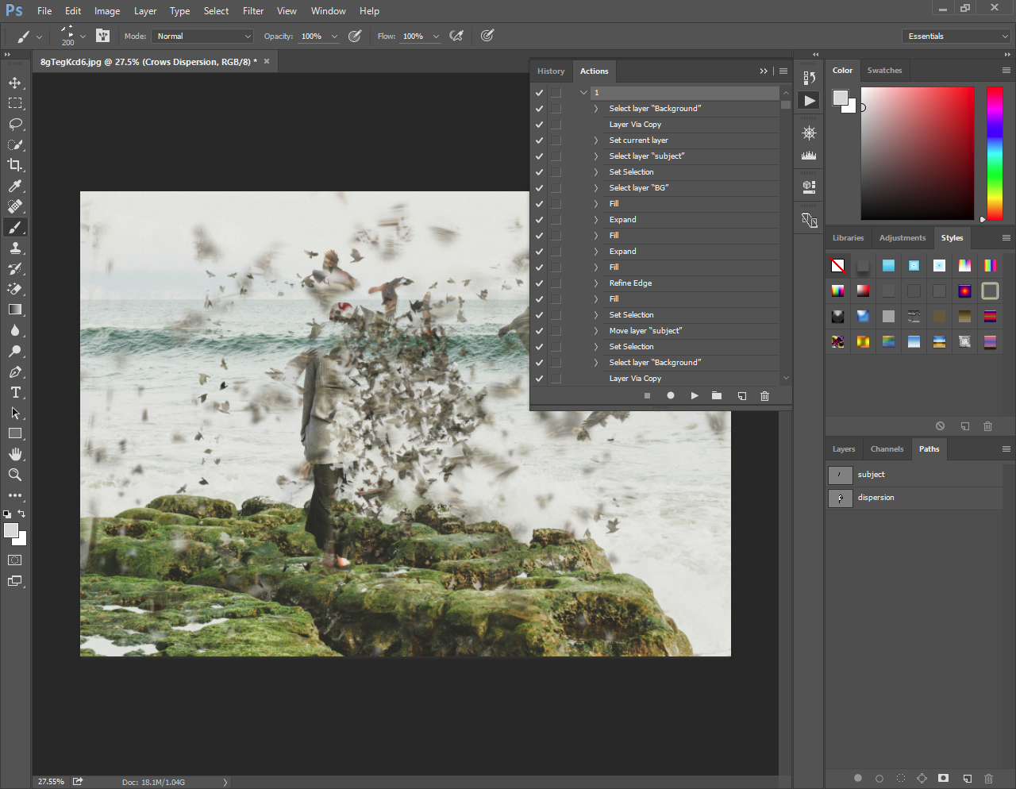Viewport: 1016px width, 789px height.
Task: Open the brush Mode dropdown
Action: coord(203,37)
